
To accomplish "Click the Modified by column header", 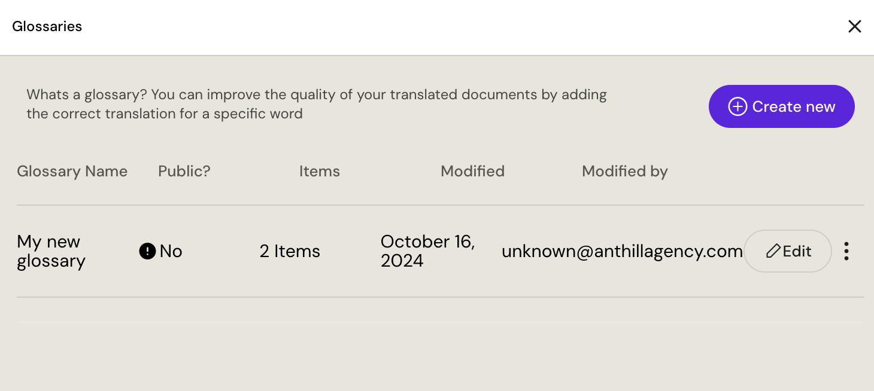I will [624, 171].
